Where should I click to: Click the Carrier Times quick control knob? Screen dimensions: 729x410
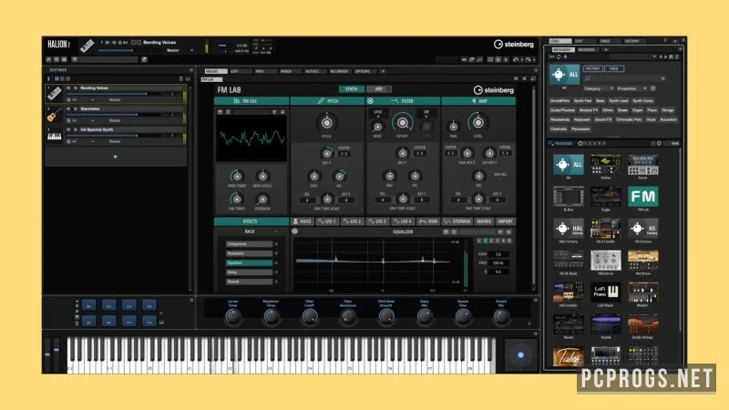tap(233, 316)
